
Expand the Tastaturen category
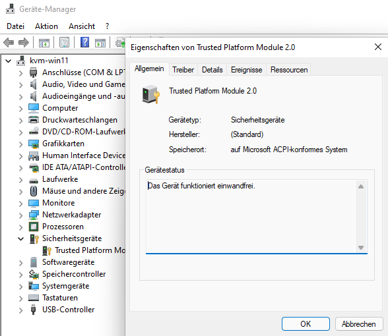(x=21, y=298)
